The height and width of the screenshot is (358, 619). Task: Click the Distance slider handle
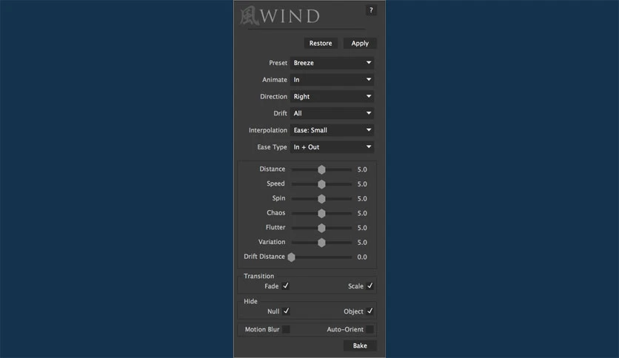322,169
